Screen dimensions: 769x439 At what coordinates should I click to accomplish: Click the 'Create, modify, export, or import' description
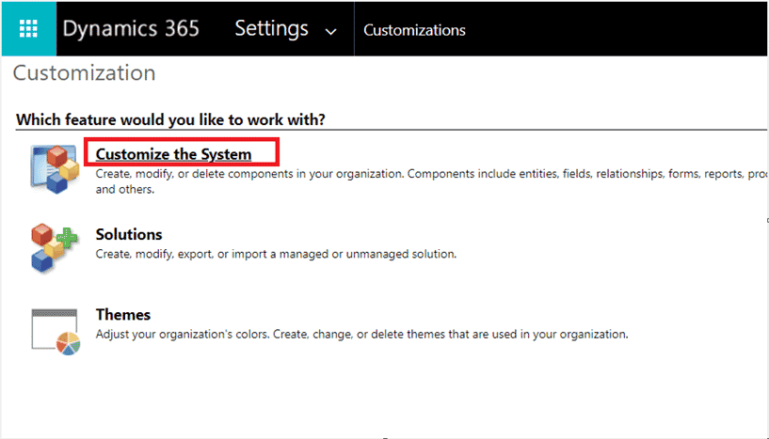coord(276,254)
